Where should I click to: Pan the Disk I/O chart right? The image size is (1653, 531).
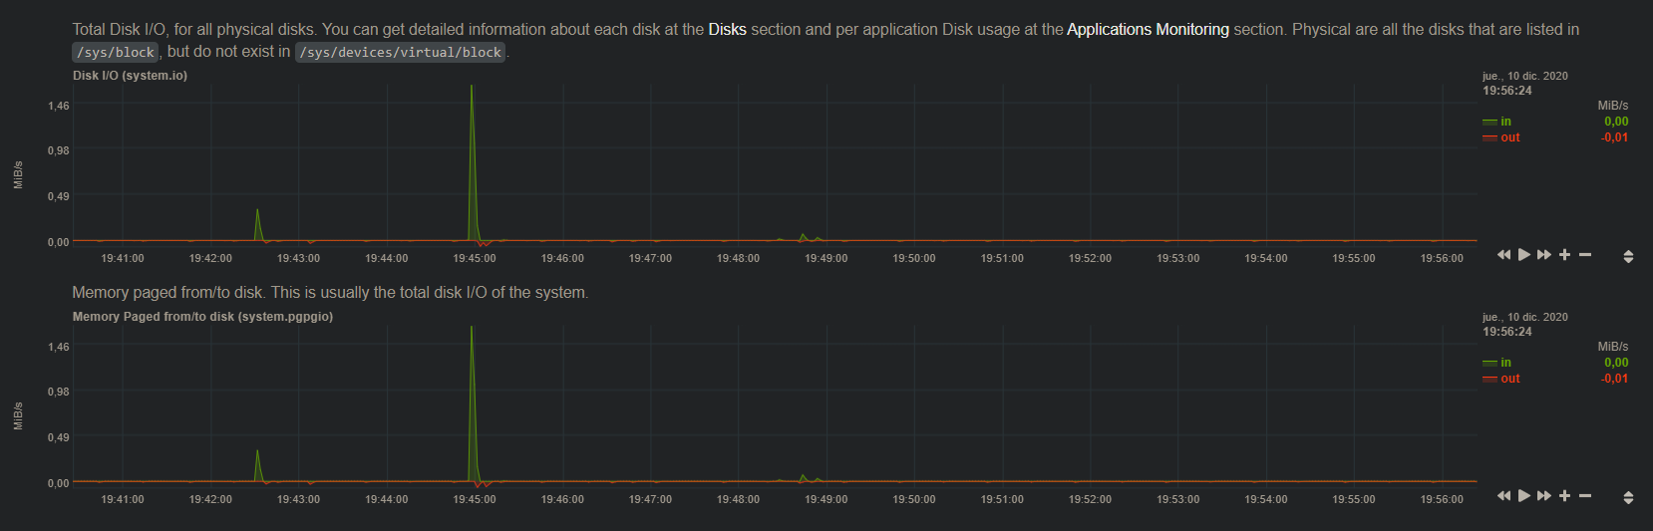[x=1543, y=255]
